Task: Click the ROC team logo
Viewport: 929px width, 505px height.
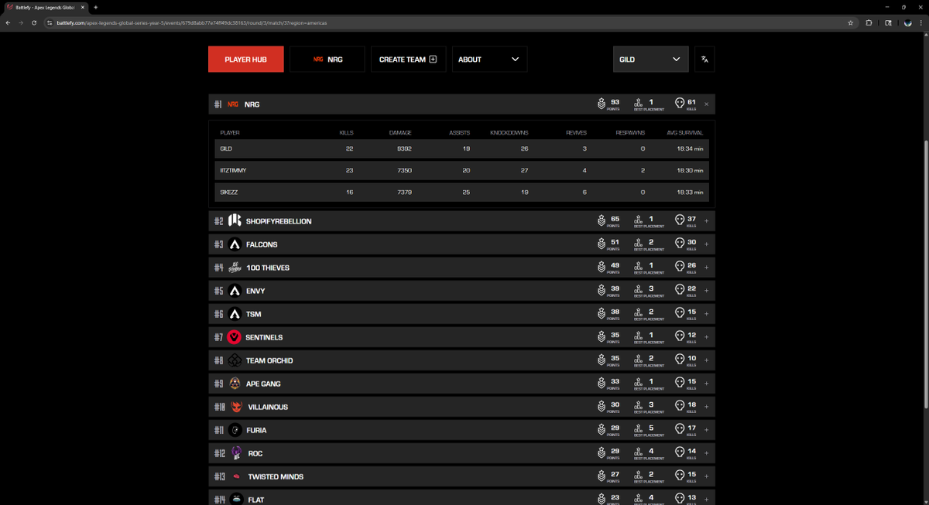Action: point(236,453)
